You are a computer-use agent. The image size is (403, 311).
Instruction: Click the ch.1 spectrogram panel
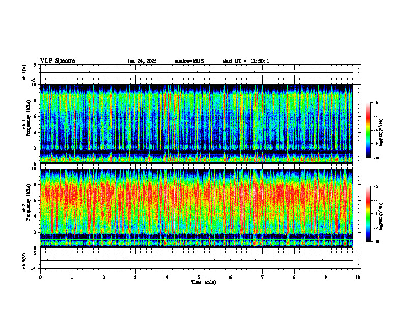(196, 124)
